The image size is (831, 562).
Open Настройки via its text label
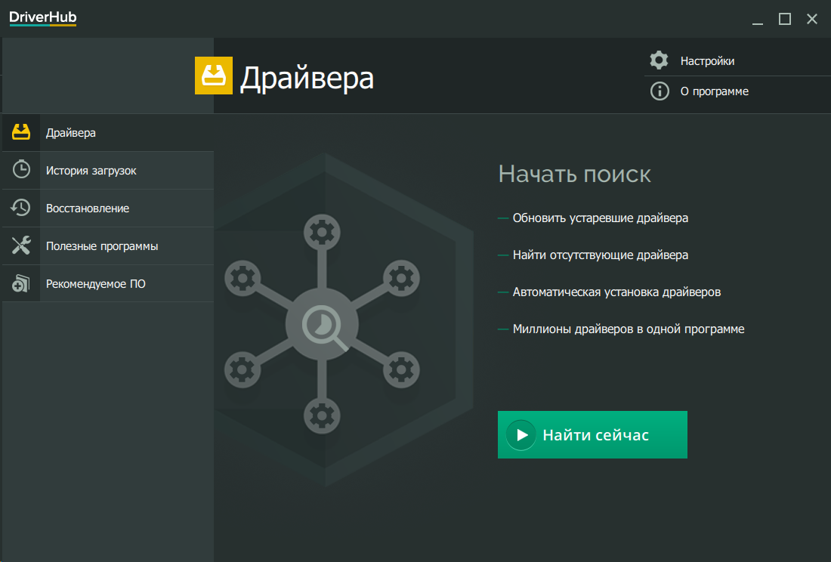tap(707, 61)
